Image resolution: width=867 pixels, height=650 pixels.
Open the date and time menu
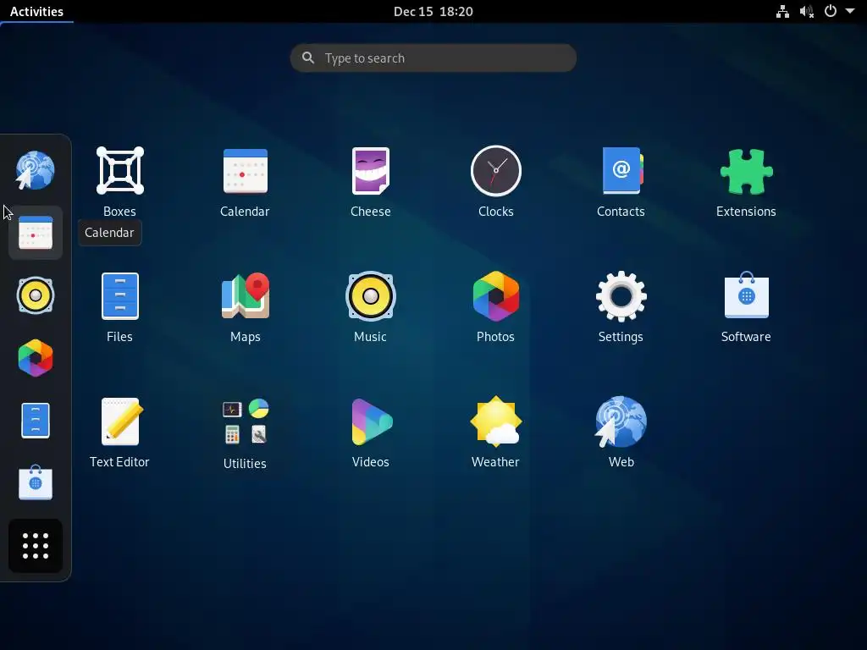click(x=433, y=12)
